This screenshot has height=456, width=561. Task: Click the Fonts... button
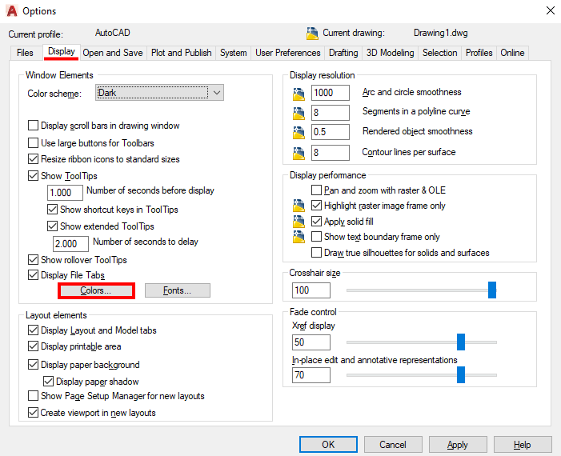(x=178, y=290)
